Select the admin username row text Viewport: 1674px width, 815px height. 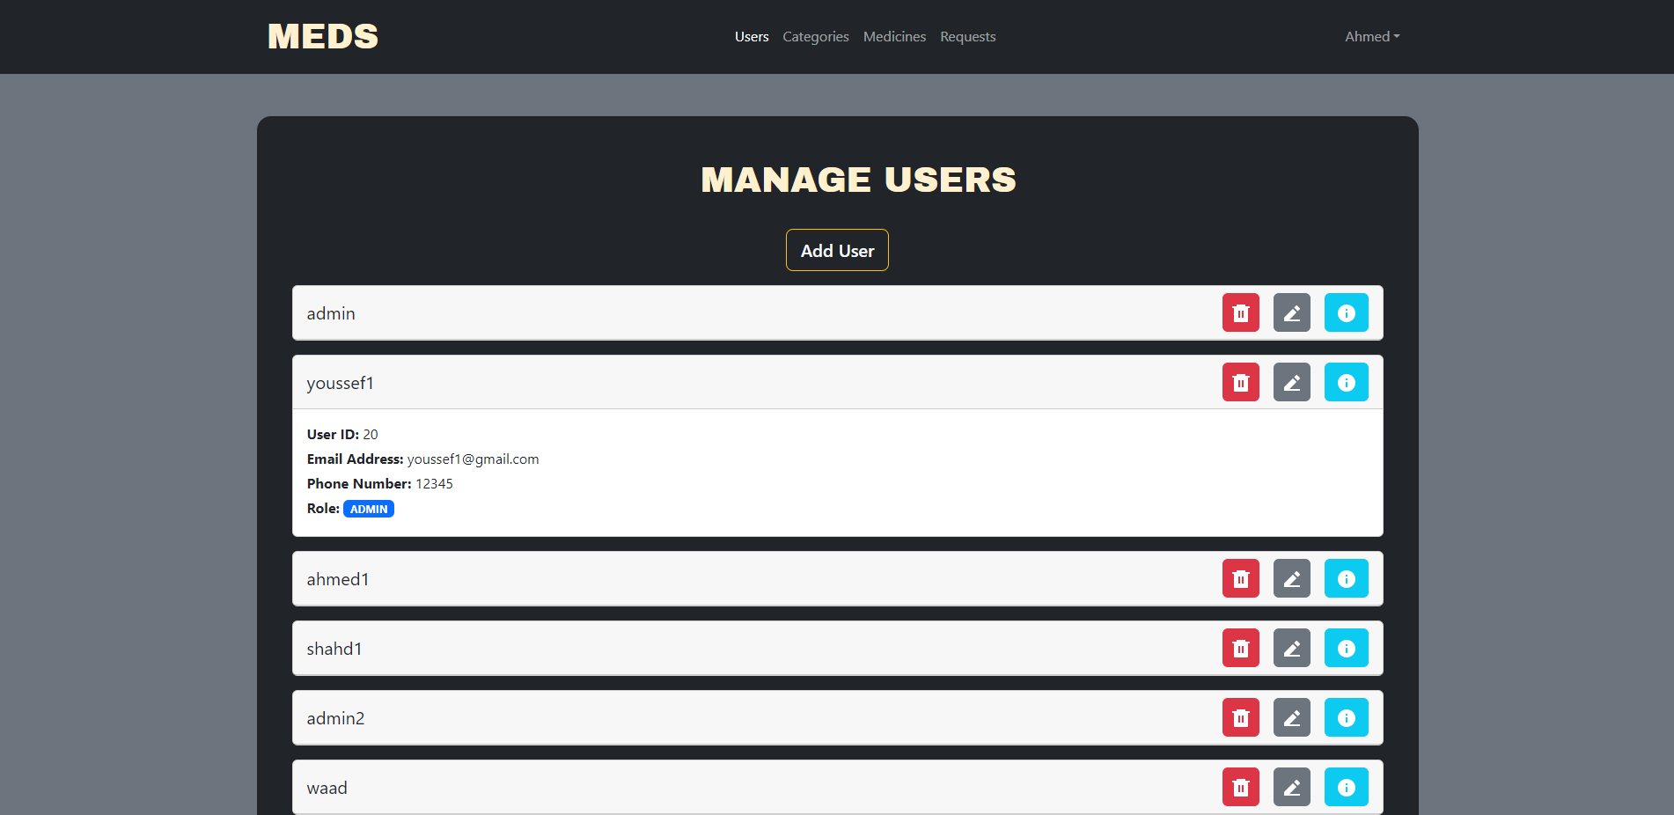(331, 313)
